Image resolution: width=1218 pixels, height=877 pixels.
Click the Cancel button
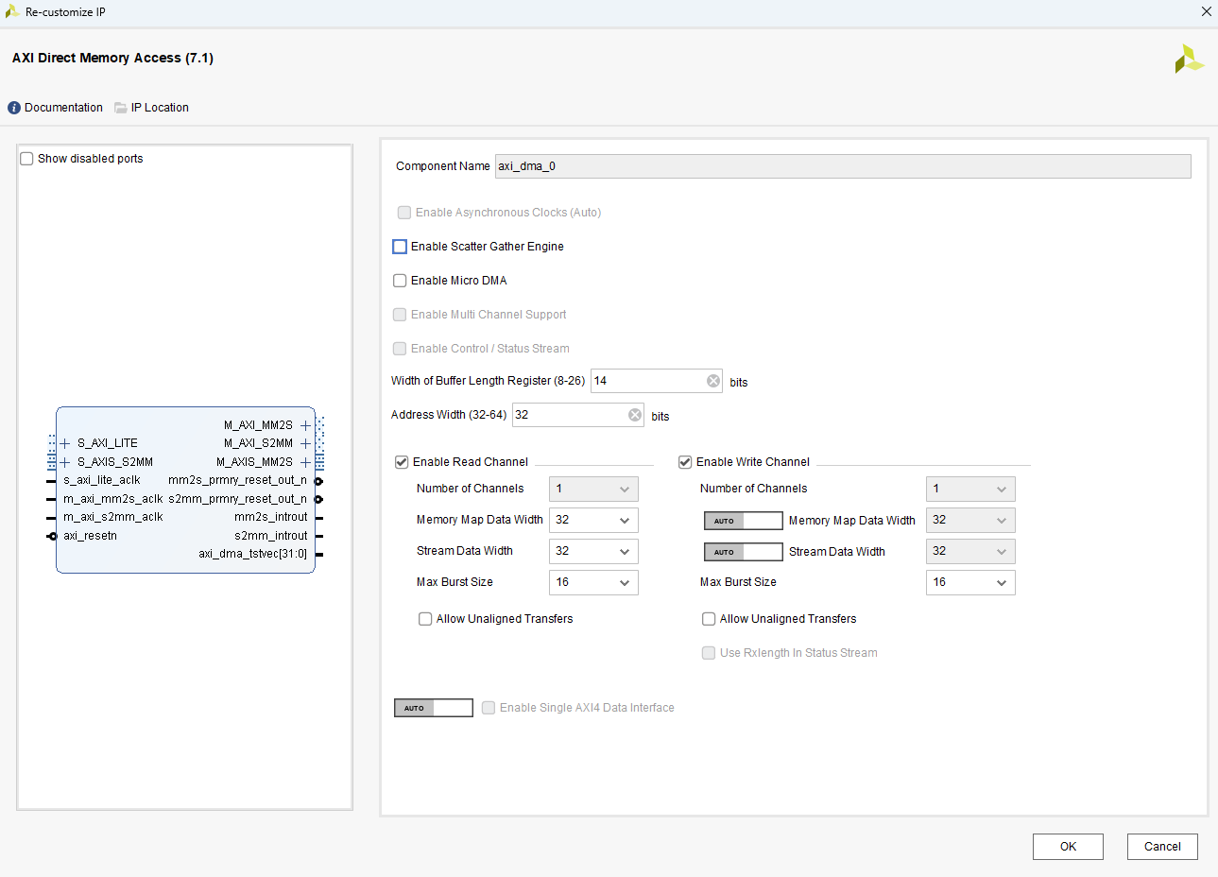click(x=1162, y=847)
